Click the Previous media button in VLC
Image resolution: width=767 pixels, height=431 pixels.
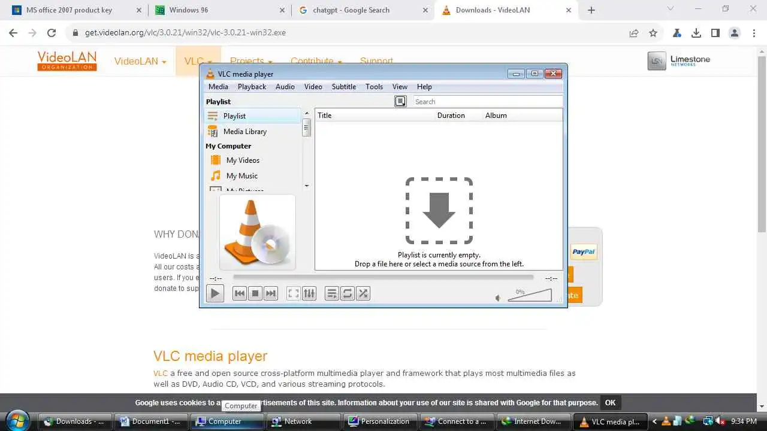pos(240,293)
